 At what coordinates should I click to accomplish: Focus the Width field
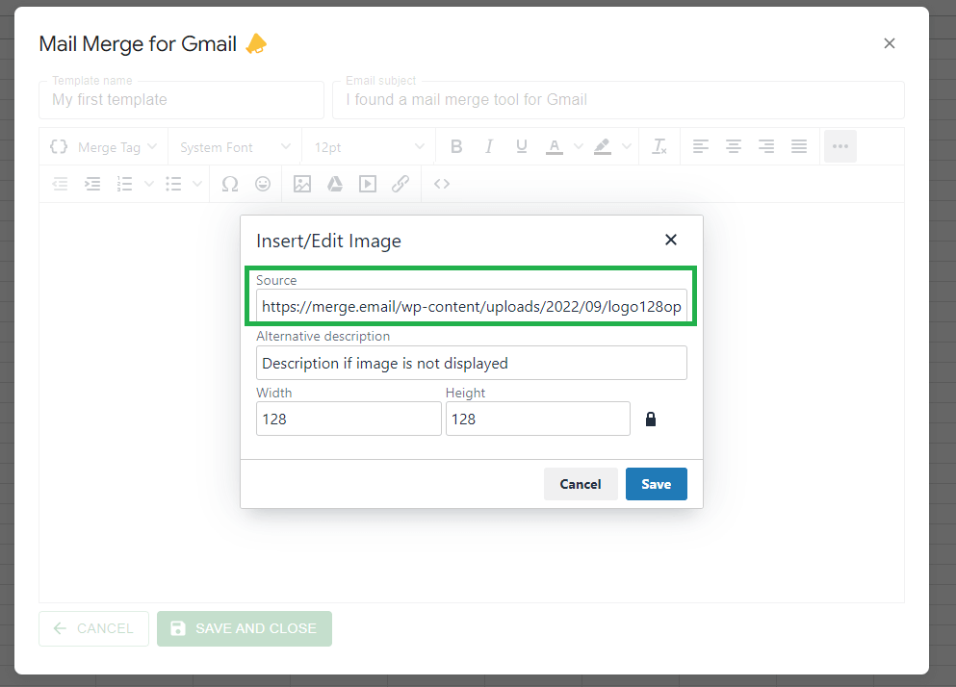pos(349,419)
